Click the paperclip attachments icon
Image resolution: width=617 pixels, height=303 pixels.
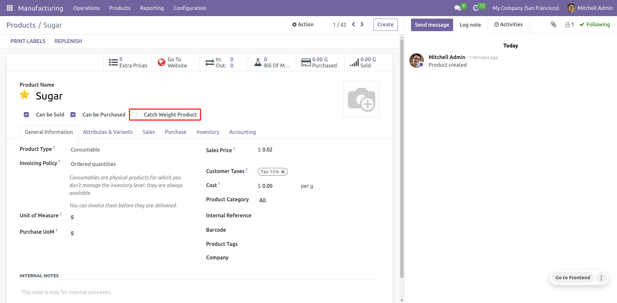pyautogui.click(x=553, y=25)
